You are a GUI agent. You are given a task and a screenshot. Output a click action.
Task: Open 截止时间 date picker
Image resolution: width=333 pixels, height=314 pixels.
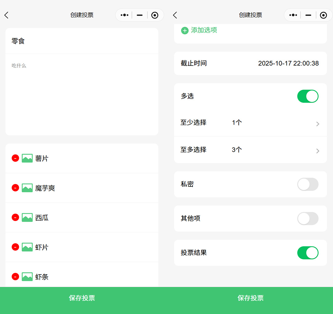[288, 63]
